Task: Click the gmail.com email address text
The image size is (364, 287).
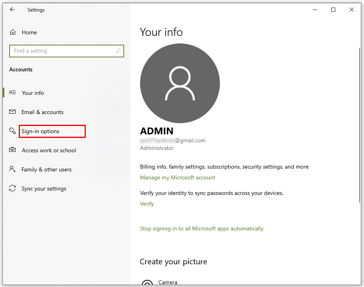Action: point(173,140)
